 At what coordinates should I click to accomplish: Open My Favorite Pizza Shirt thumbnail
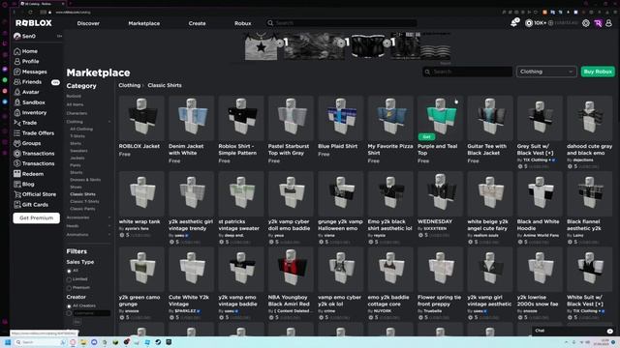(390, 118)
